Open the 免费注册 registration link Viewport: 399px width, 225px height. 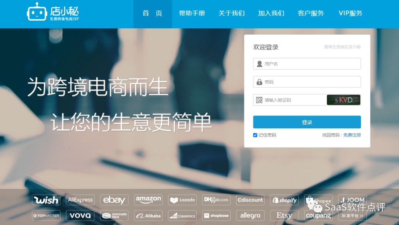tap(352, 135)
